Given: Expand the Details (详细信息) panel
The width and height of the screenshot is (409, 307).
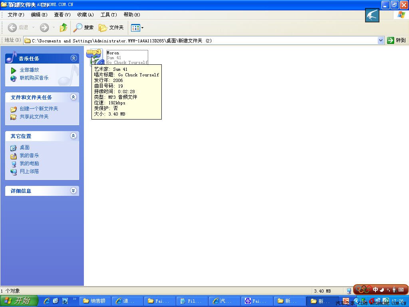Looking at the screenshot, I should coord(73,191).
